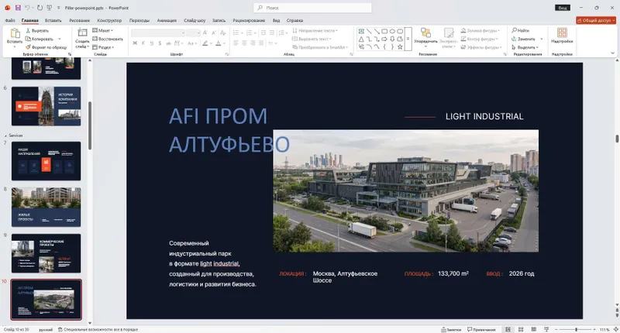Select the star shape in shapes gallery
Viewport: 620px width, 333px height.
(400, 47)
